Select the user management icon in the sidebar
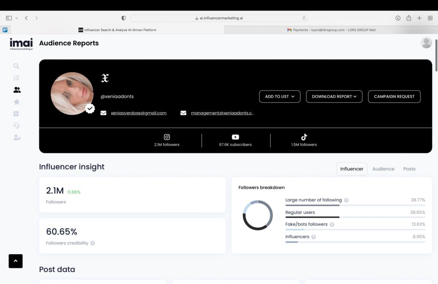This screenshot has height=284, width=438. click(x=16, y=137)
